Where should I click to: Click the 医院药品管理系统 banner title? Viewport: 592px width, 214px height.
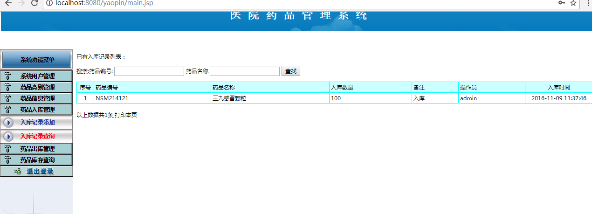pos(299,15)
